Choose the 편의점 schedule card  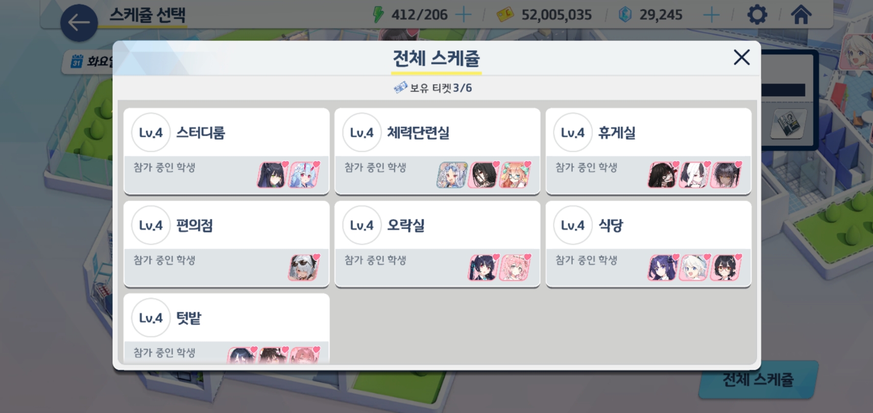coord(227,244)
